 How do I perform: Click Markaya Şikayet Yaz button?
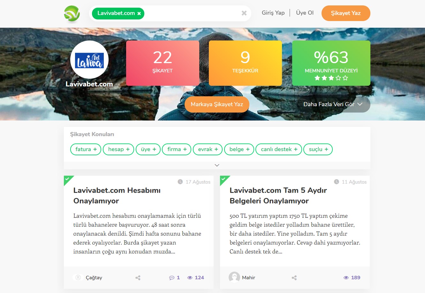[217, 104]
